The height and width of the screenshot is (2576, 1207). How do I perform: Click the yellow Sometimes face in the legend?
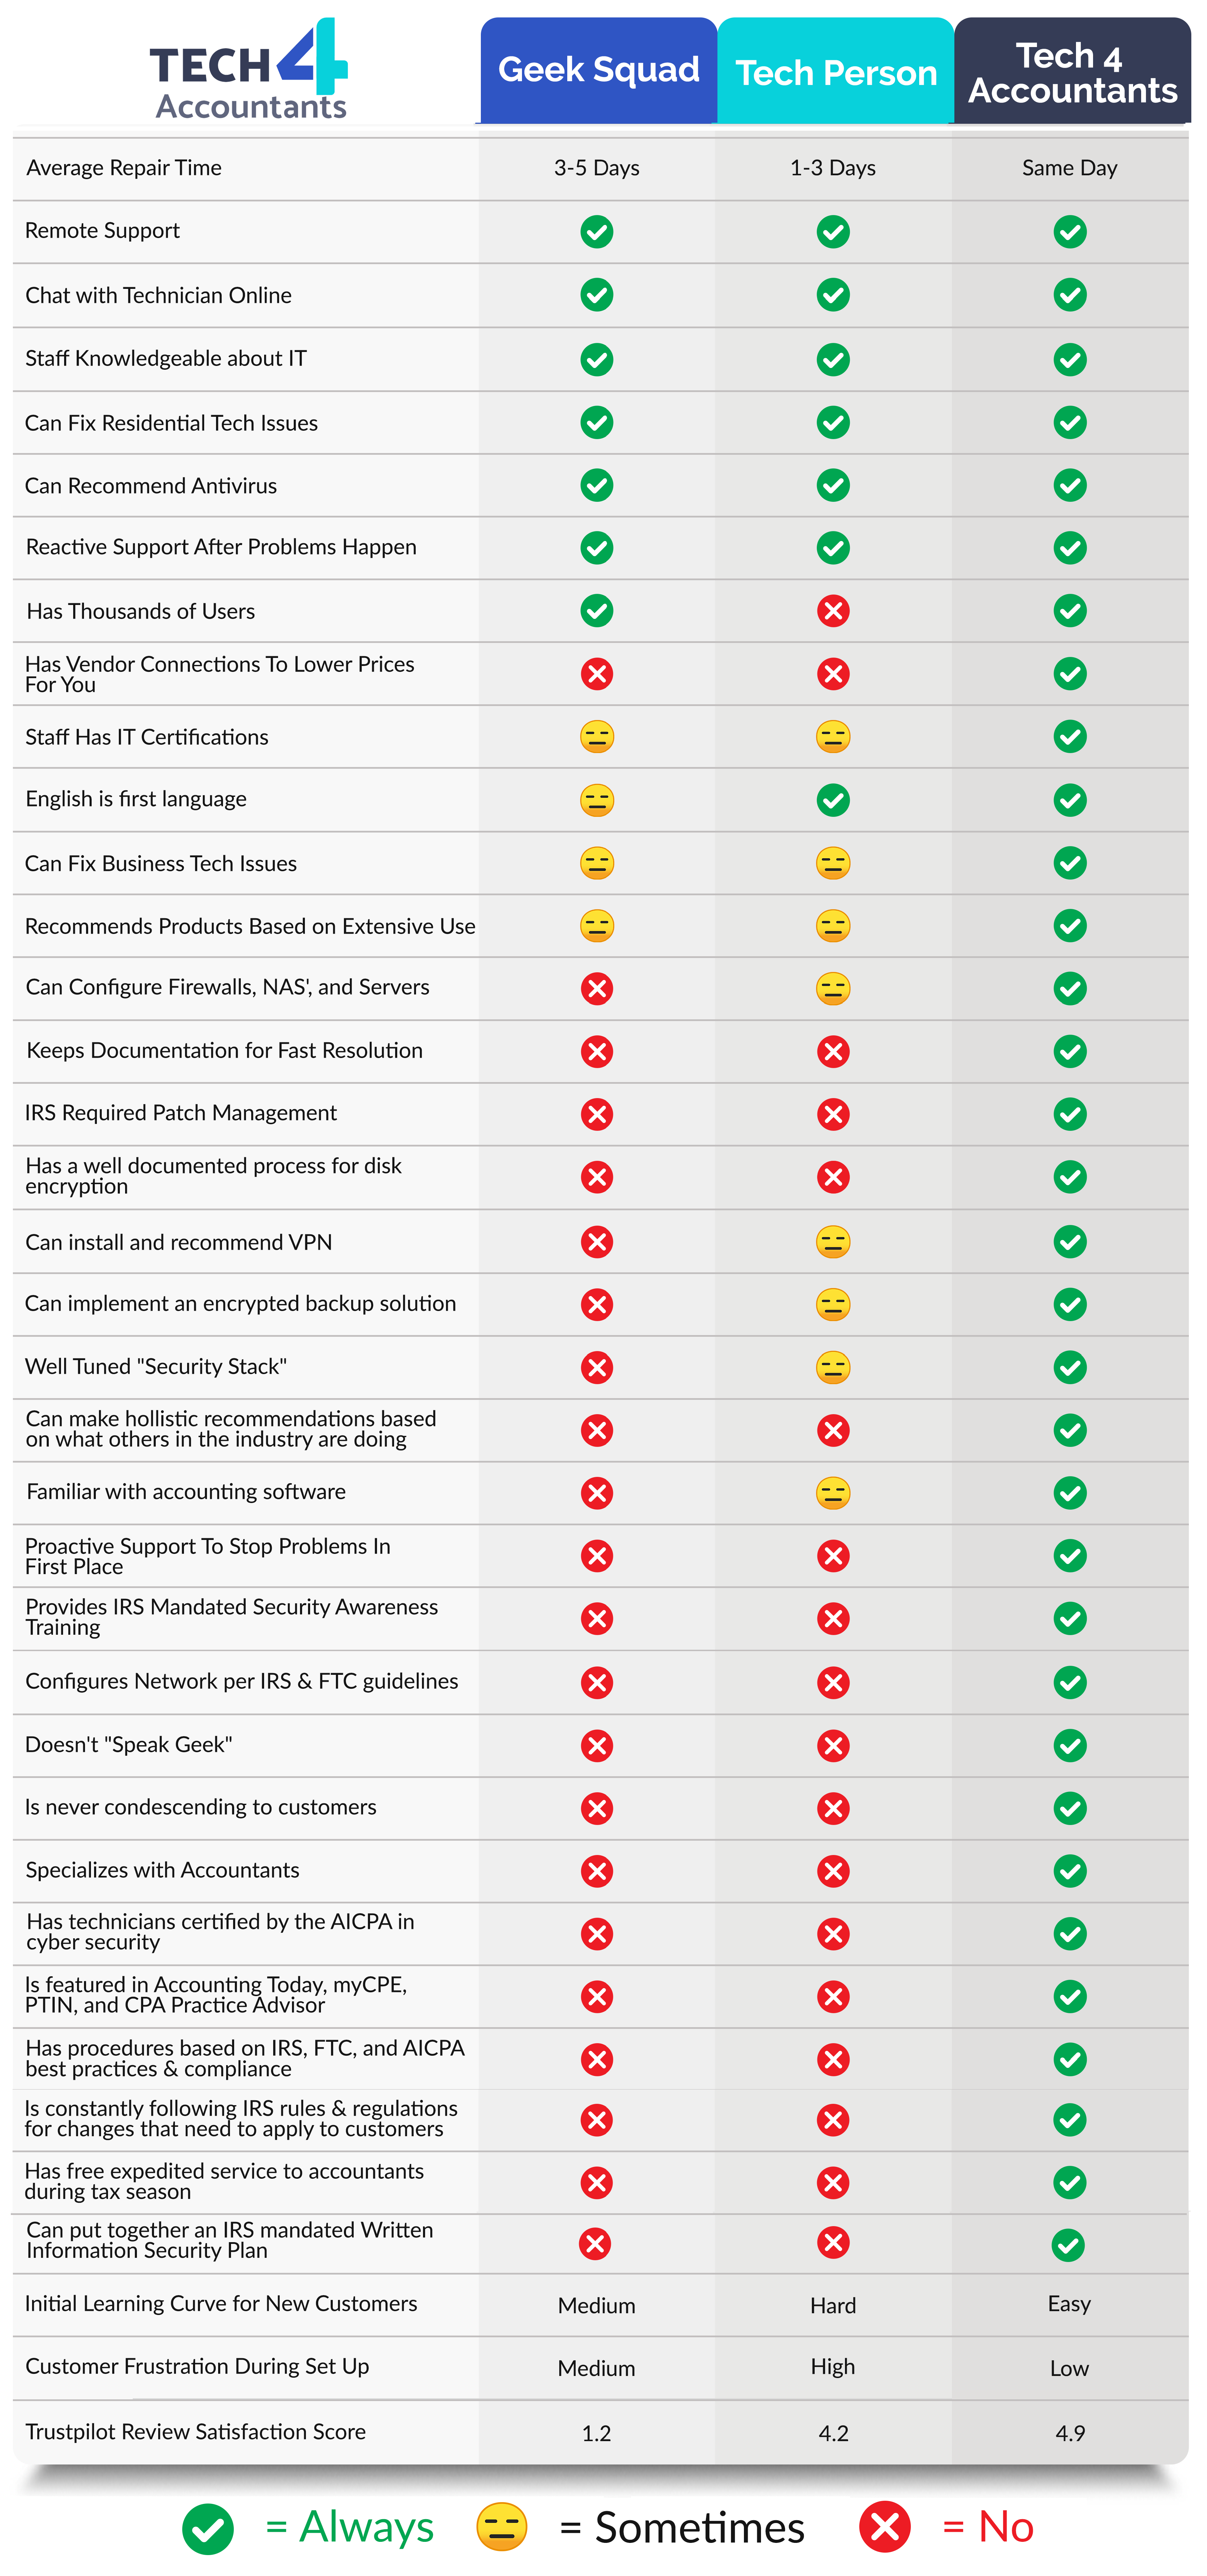(x=502, y=2526)
